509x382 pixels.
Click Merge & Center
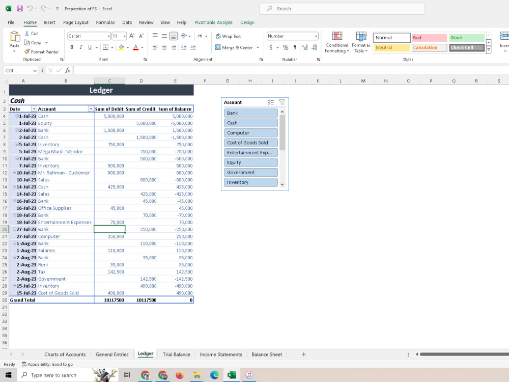click(x=234, y=47)
